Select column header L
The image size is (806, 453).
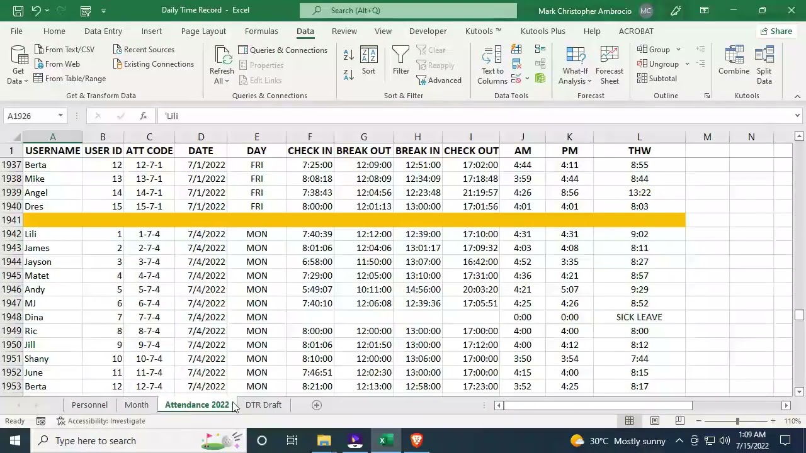coord(639,137)
